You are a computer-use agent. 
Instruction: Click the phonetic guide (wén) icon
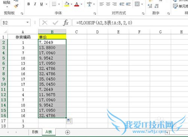point(89,4)
